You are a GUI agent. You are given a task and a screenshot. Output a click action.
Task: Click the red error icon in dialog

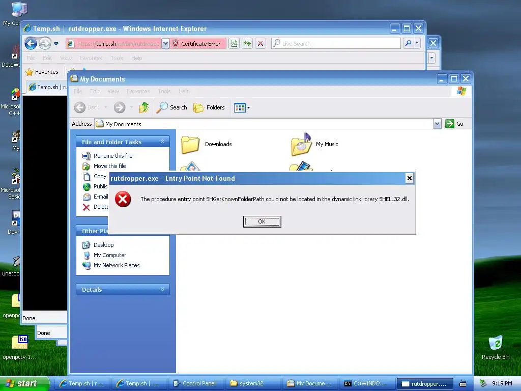[123, 199]
